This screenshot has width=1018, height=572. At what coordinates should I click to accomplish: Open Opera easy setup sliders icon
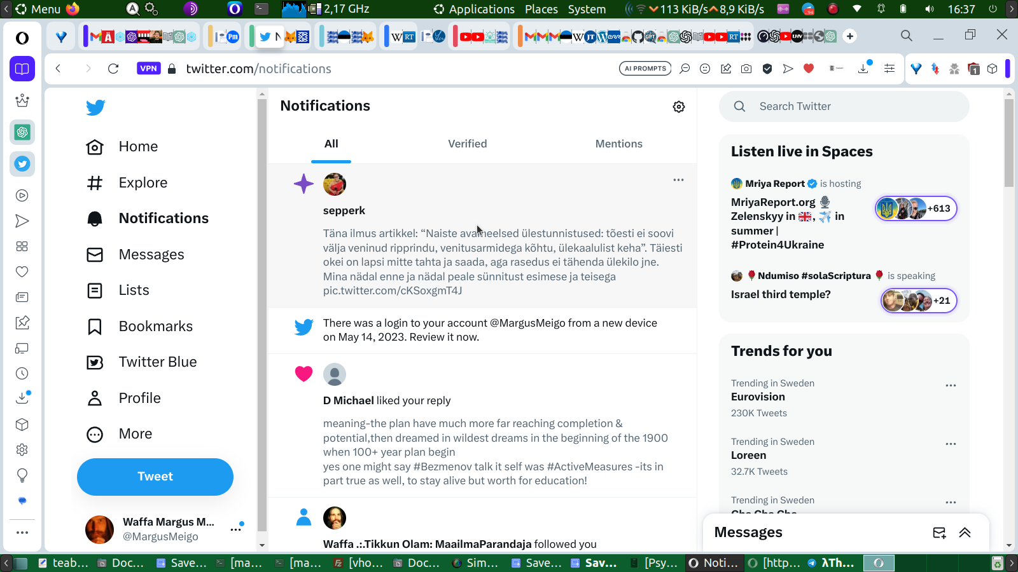[889, 69]
